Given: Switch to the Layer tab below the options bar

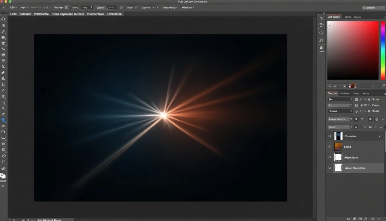Looking at the screenshot, I should coord(13,14).
